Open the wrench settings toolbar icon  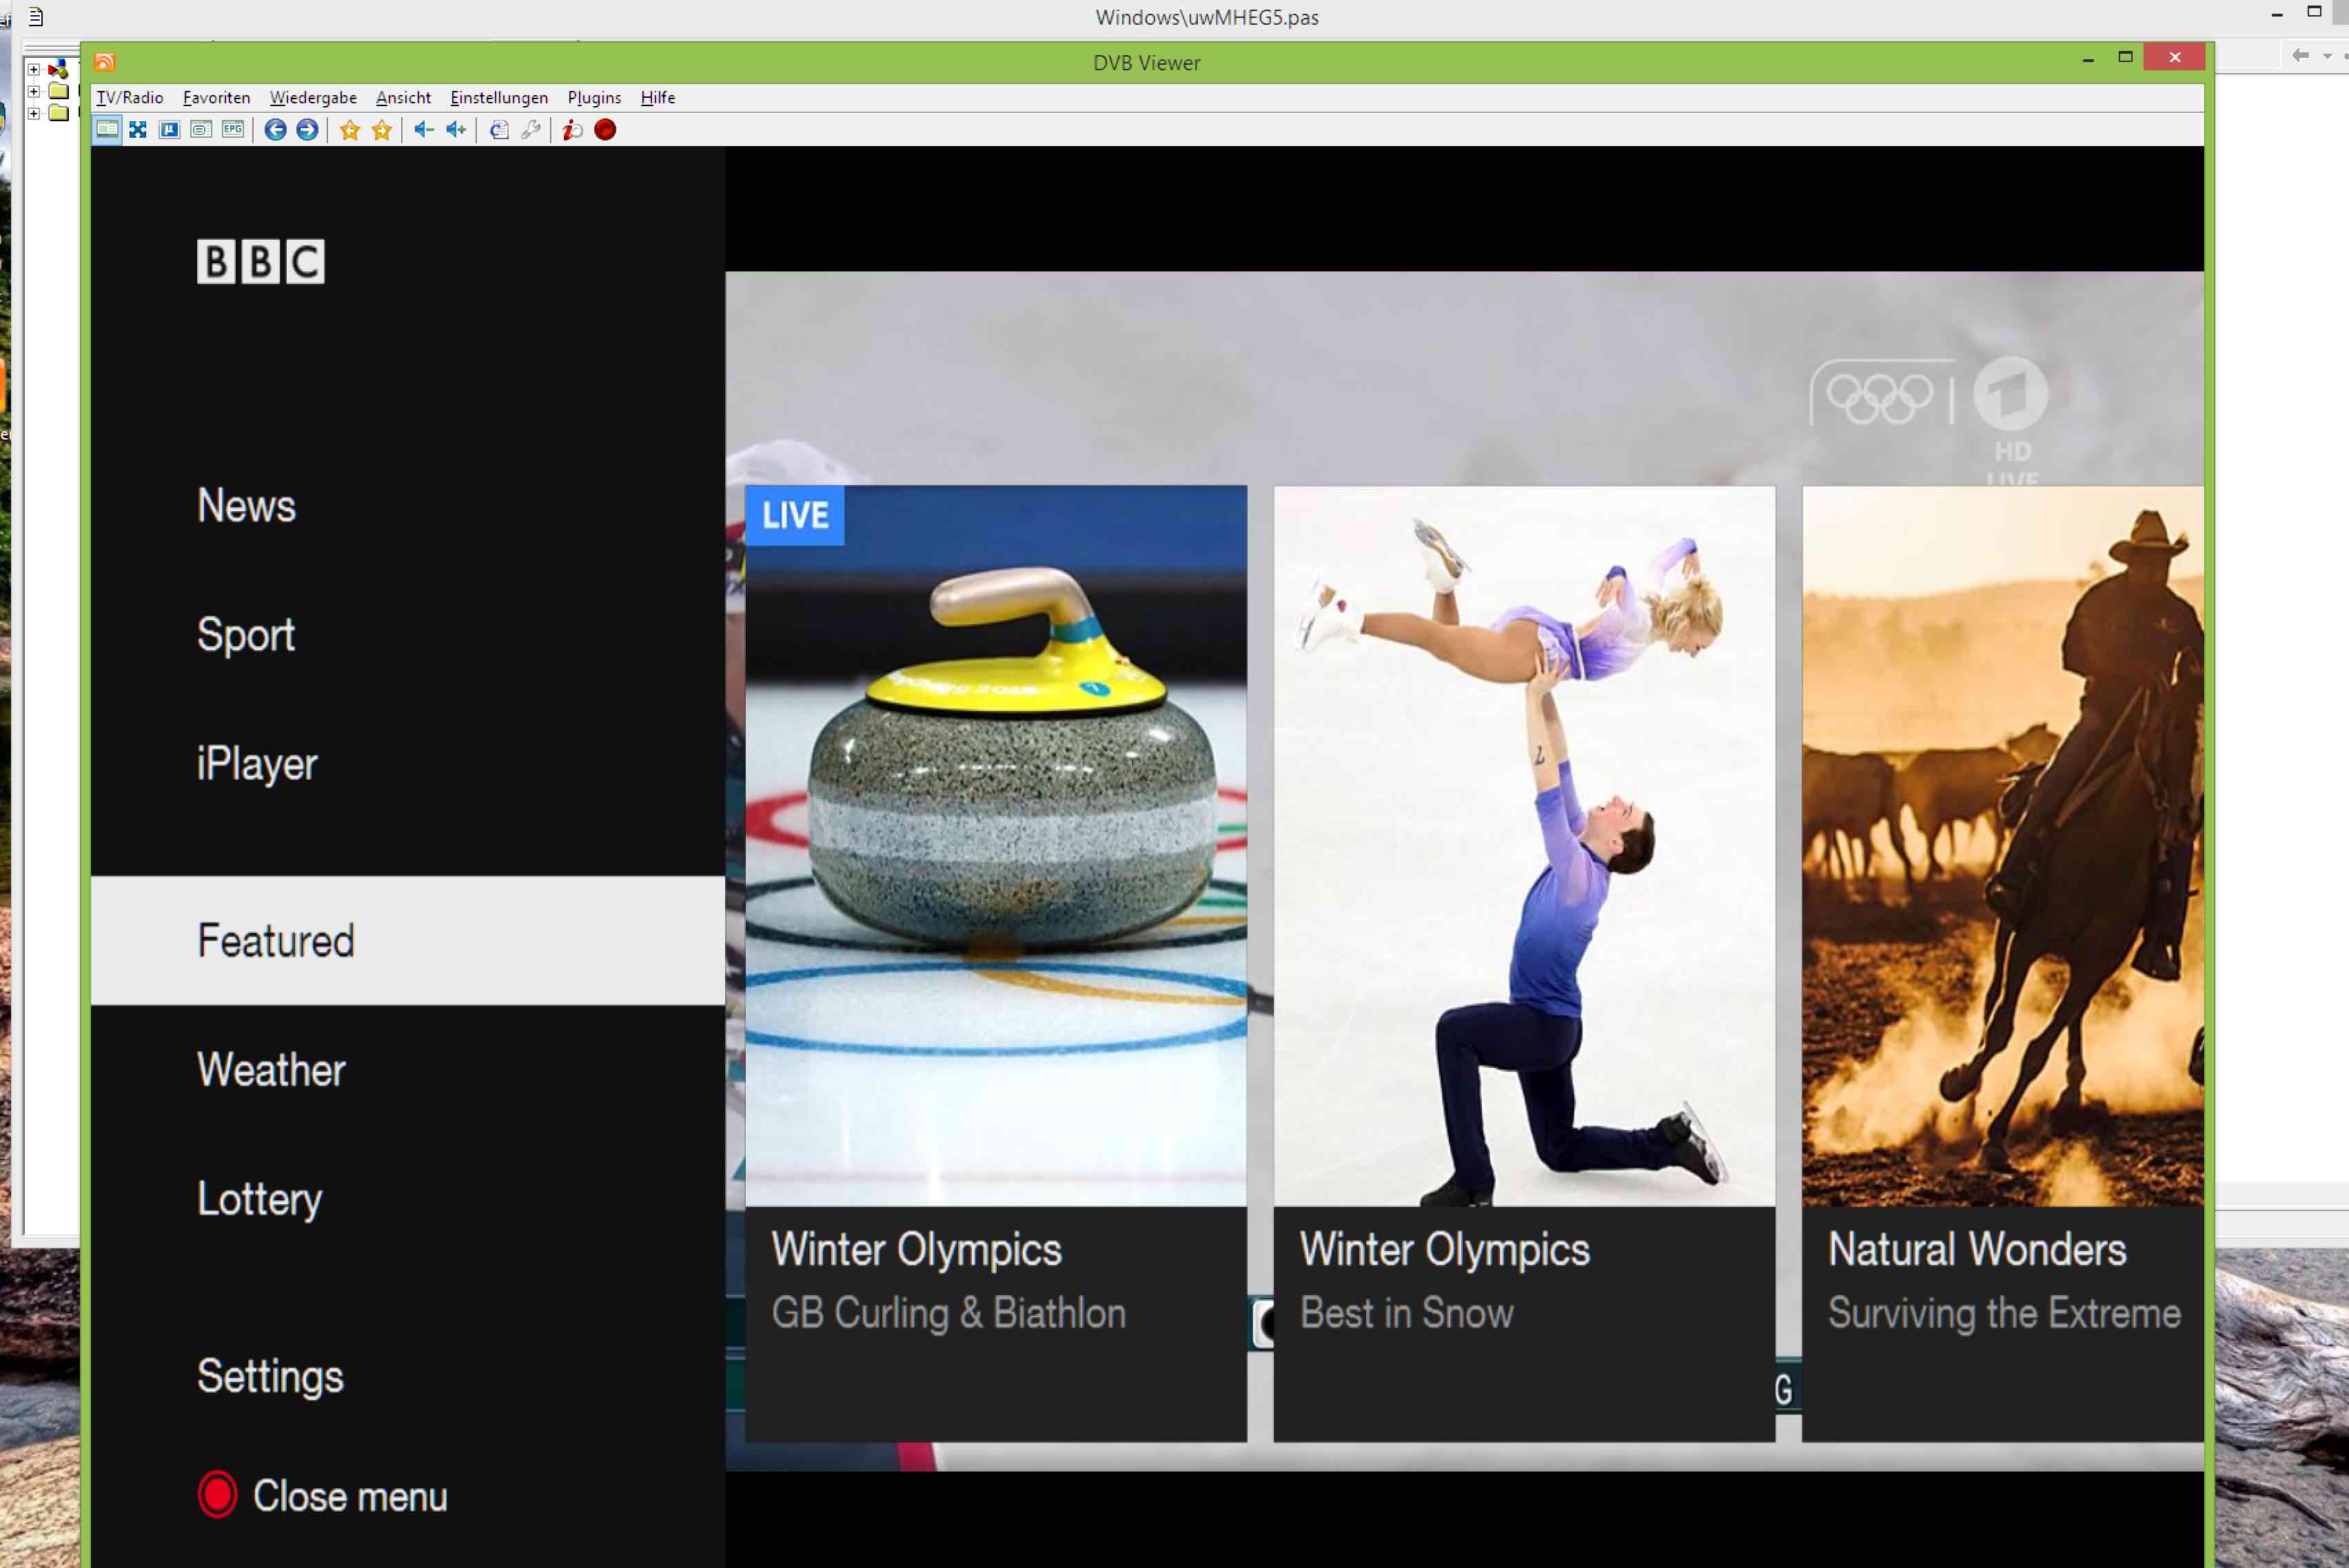coord(531,130)
